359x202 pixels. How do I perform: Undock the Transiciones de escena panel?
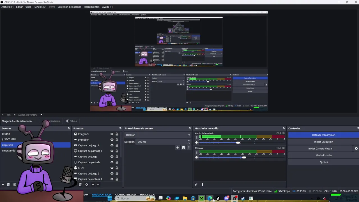click(190, 128)
